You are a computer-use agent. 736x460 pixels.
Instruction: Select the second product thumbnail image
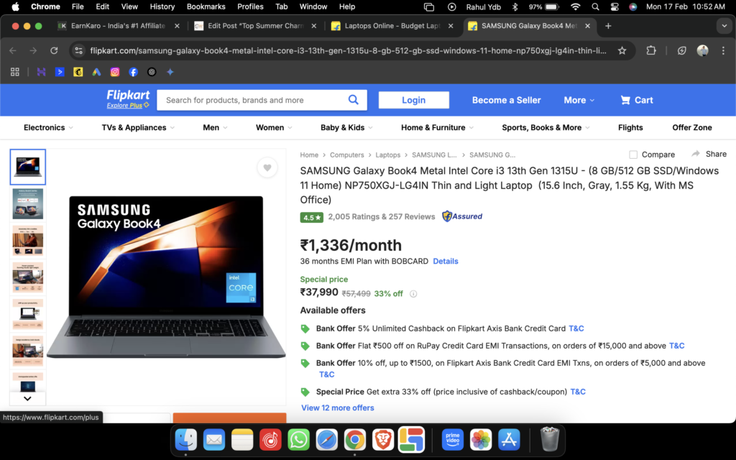(28, 204)
